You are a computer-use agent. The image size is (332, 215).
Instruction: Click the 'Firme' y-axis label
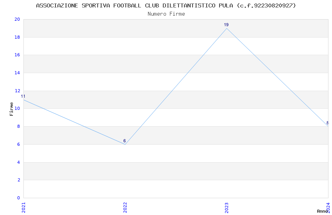point(12,109)
